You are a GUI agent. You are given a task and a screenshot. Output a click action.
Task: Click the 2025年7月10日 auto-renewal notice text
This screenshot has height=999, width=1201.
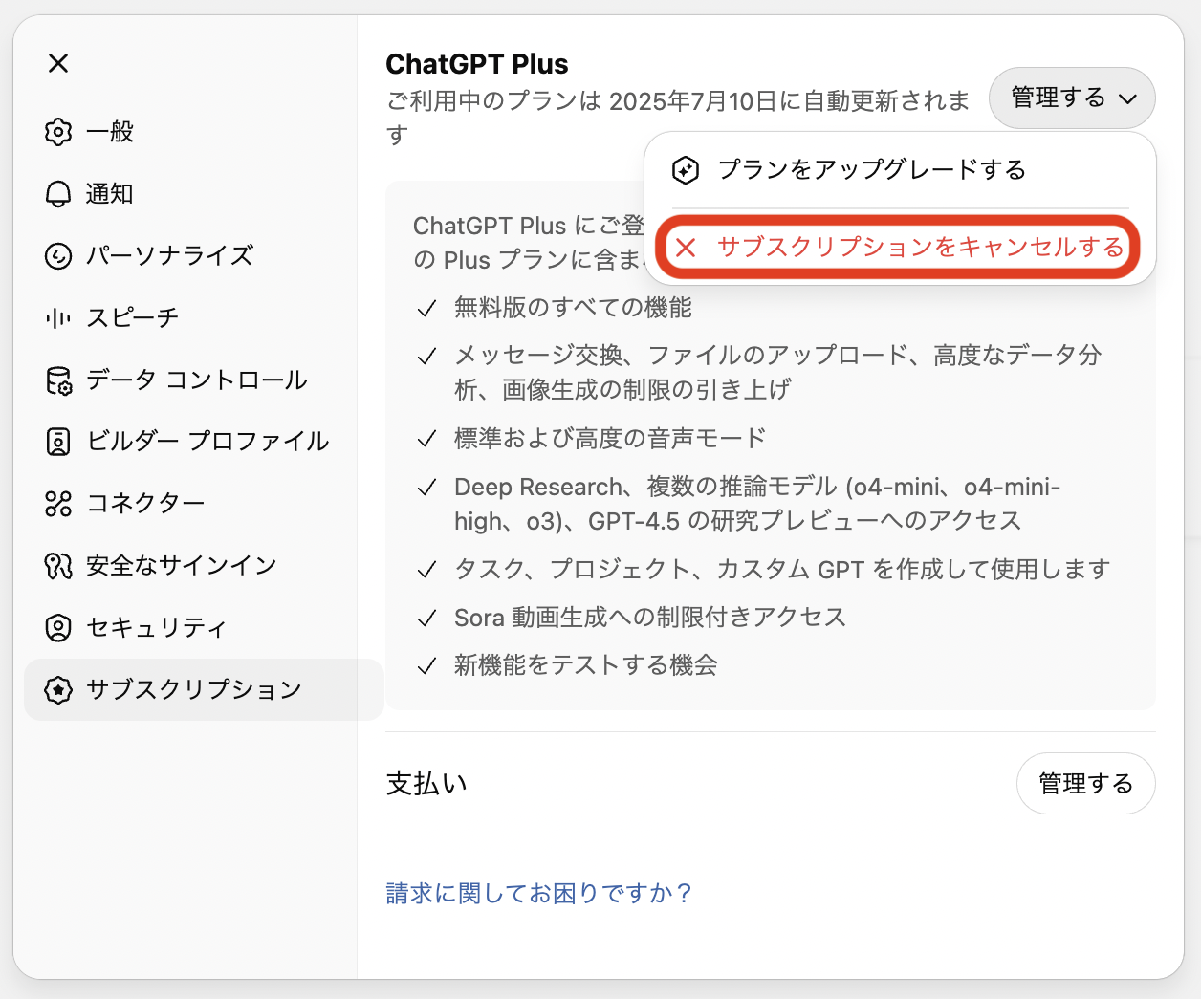point(678,118)
